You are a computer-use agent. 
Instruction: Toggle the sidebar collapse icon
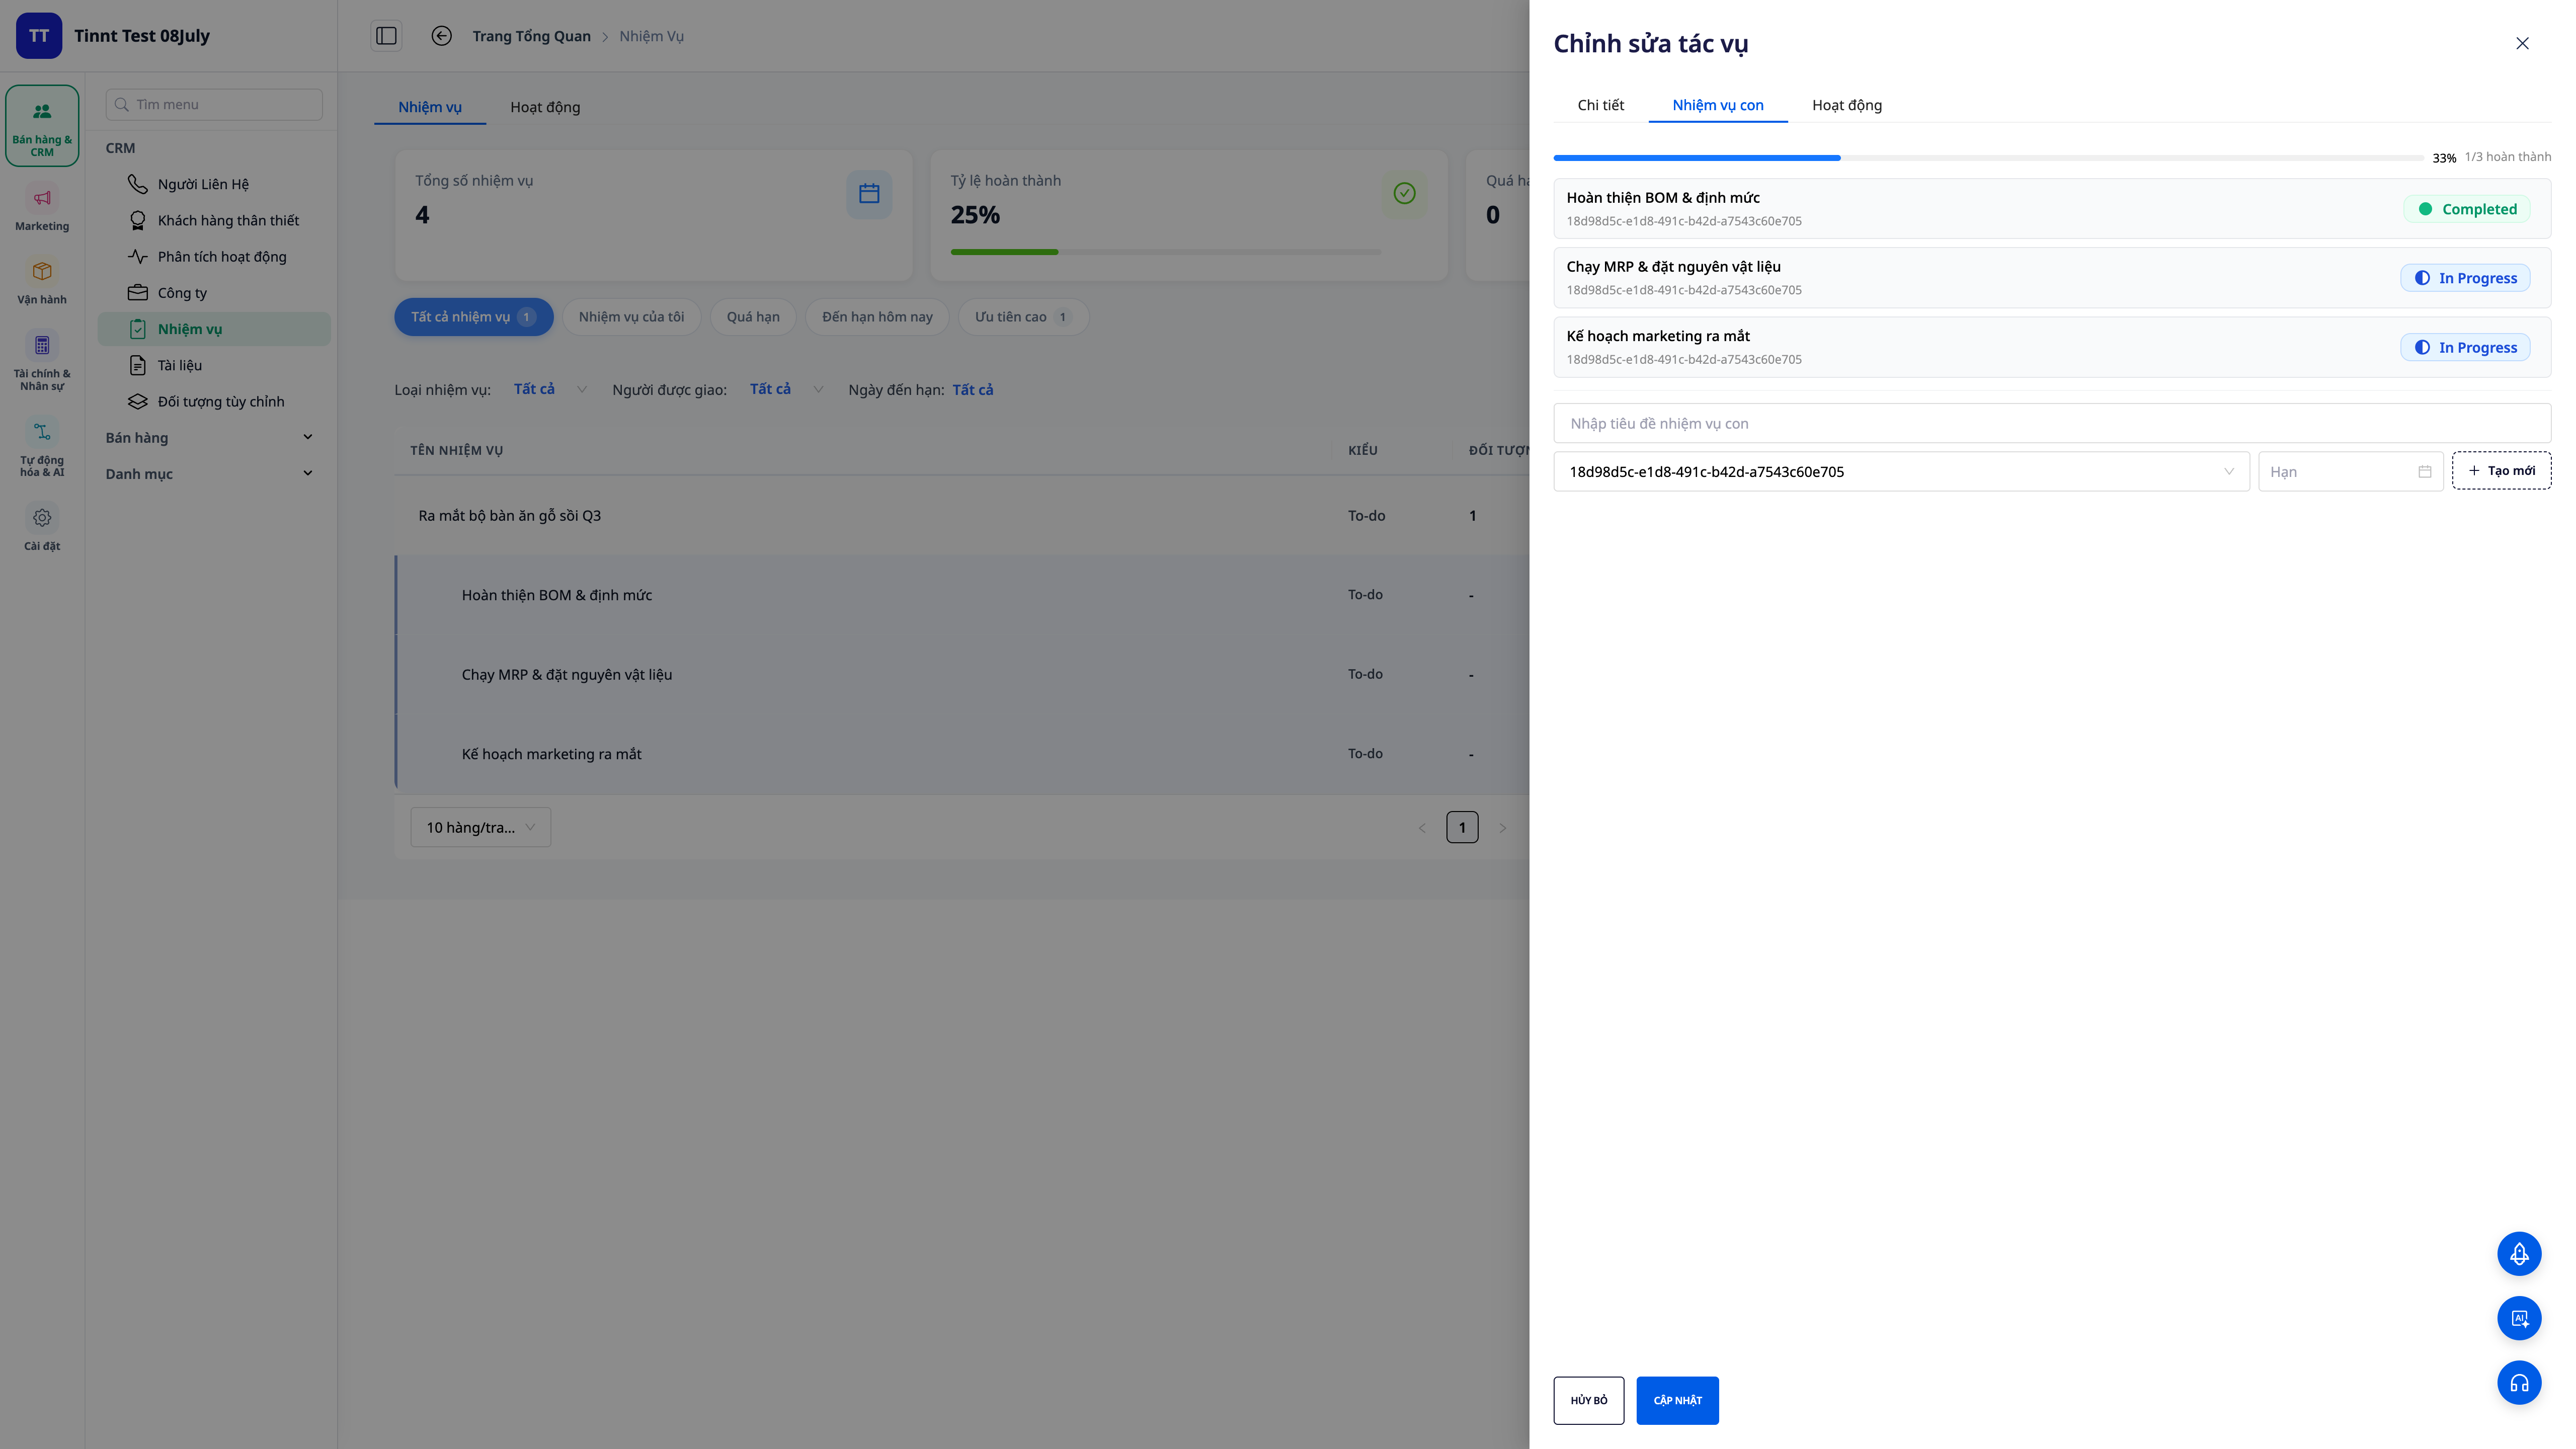pyautogui.click(x=386, y=36)
